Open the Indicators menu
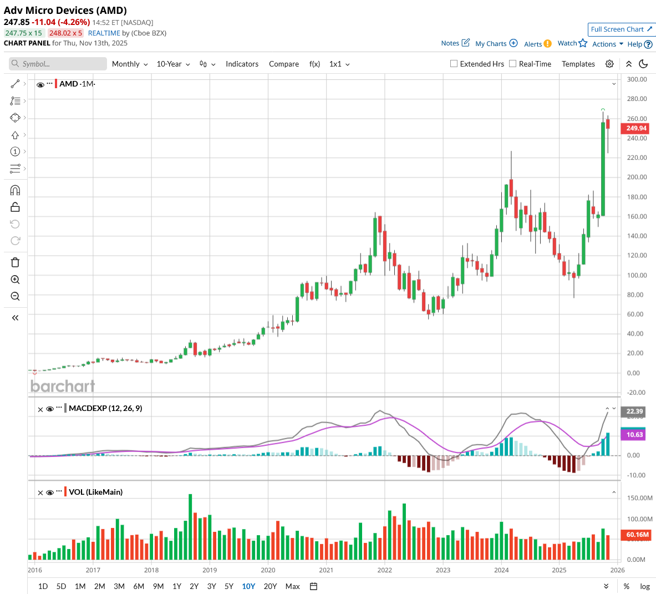656x594 pixels. tap(242, 64)
